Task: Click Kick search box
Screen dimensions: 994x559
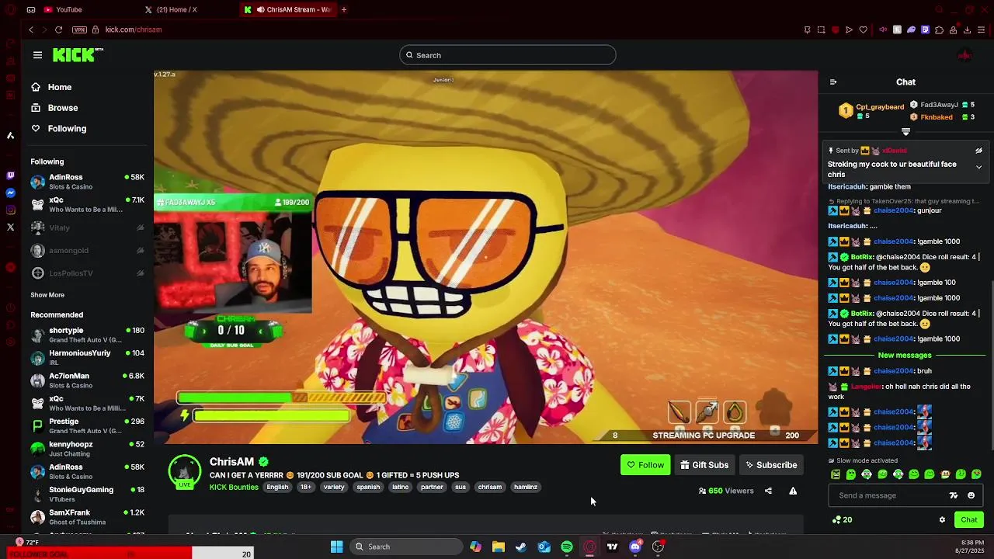Action: tap(508, 55)
